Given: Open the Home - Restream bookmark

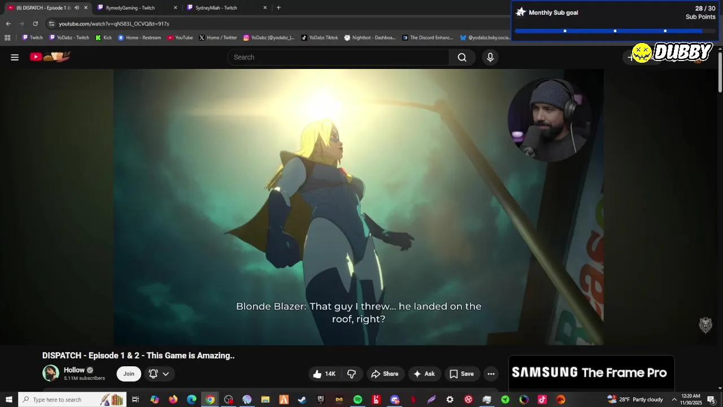Looking at the screenshot, I should [140, 38].
